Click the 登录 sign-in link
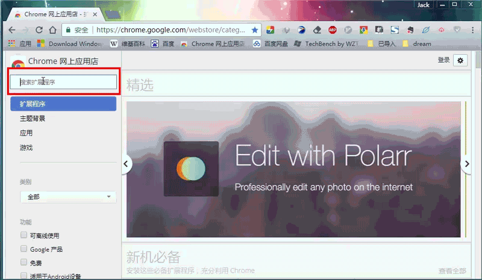Viewport: 482px width, 280px height. tap(443, 60)
